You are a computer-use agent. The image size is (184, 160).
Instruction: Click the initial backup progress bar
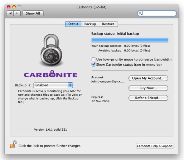(130, 40)
